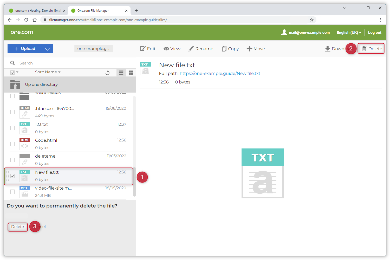The height and width of the screenshot is (260, 390).
Task: Click the View eye icon
Action: (166, 49)
